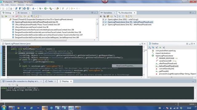
Task: Click Expand All in Breakpoints toolbar
Action: click(120, 16)
